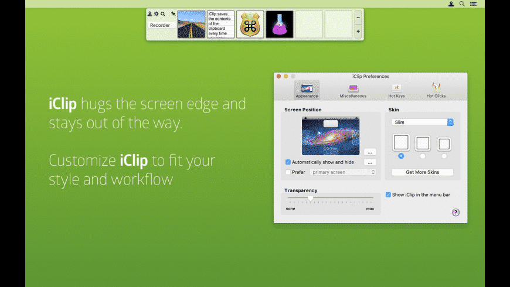Select the gold command badge clip
The image size is (510, 287).
pos(250,25)
